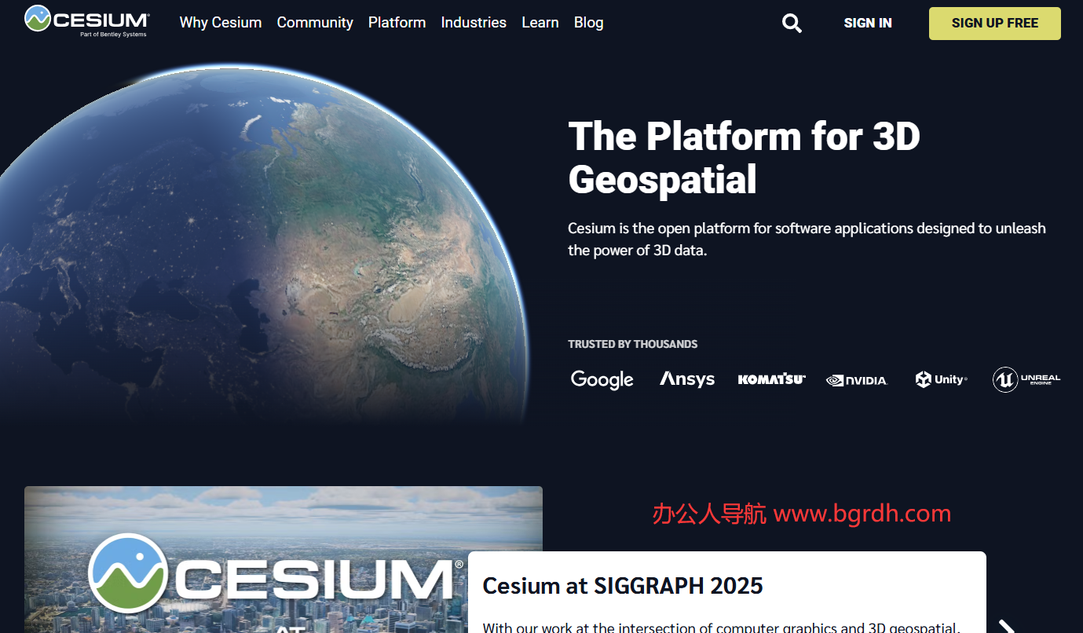Viewport: 1083px width, 633px height.
Task: Click the Google logo
Action: click(x=602, y=380)
